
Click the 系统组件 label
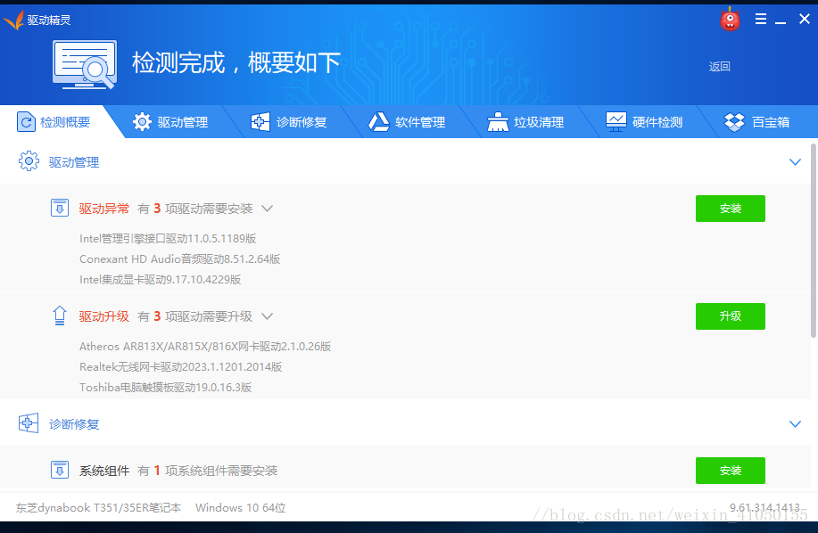click(103, 471)
